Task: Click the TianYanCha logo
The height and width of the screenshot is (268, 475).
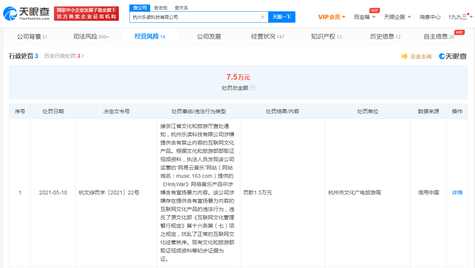Action: [x=26, y=14]
